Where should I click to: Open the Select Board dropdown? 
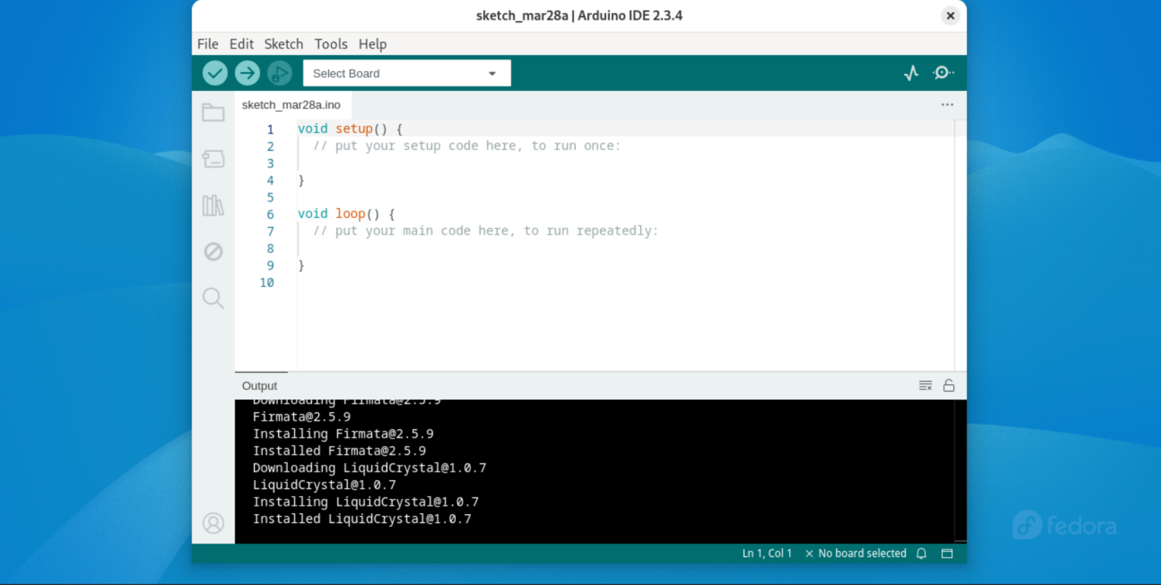pos(407,72)
